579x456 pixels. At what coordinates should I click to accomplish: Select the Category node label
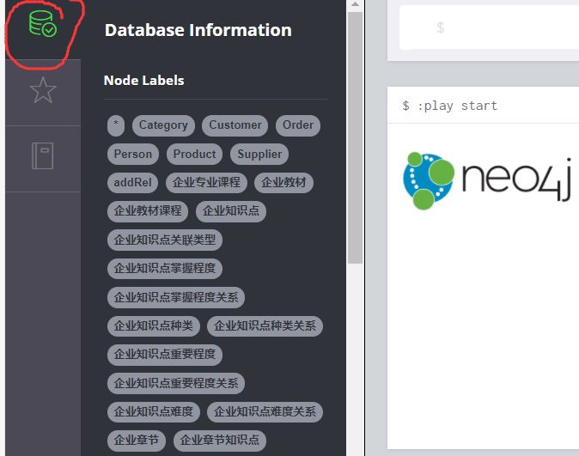(x=163, y=125)
